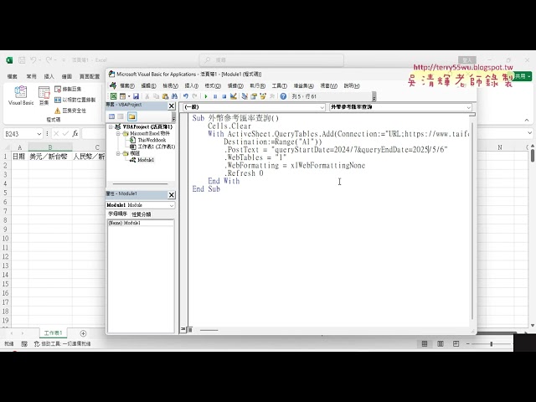
Task: Click the Break pause icon
Action: (215, 96)
